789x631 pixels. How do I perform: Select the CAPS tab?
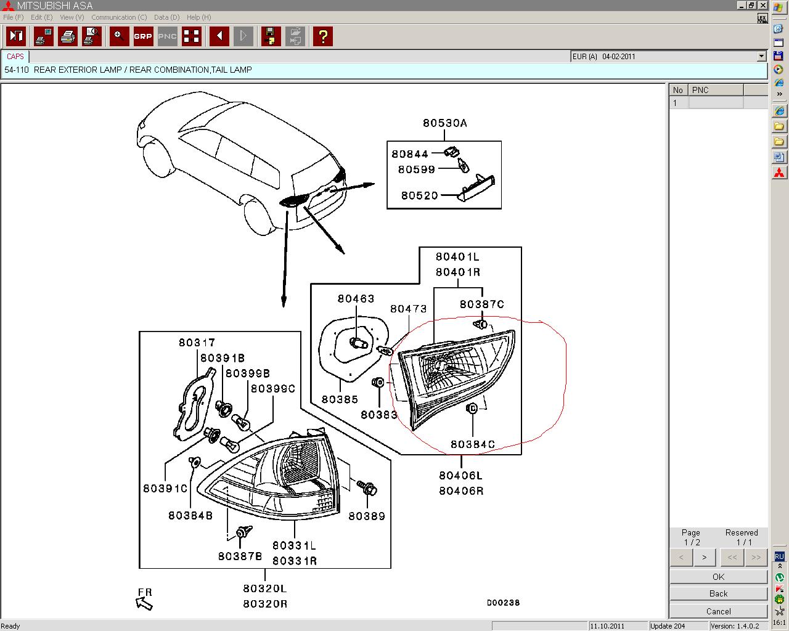coord(15,56)
